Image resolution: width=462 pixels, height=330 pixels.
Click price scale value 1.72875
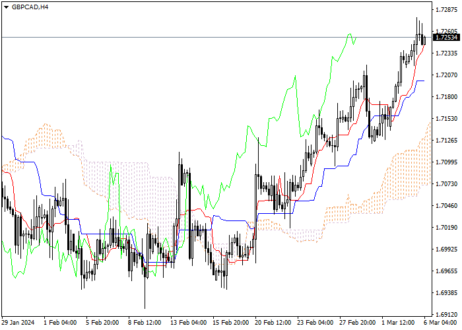(446, 10)
